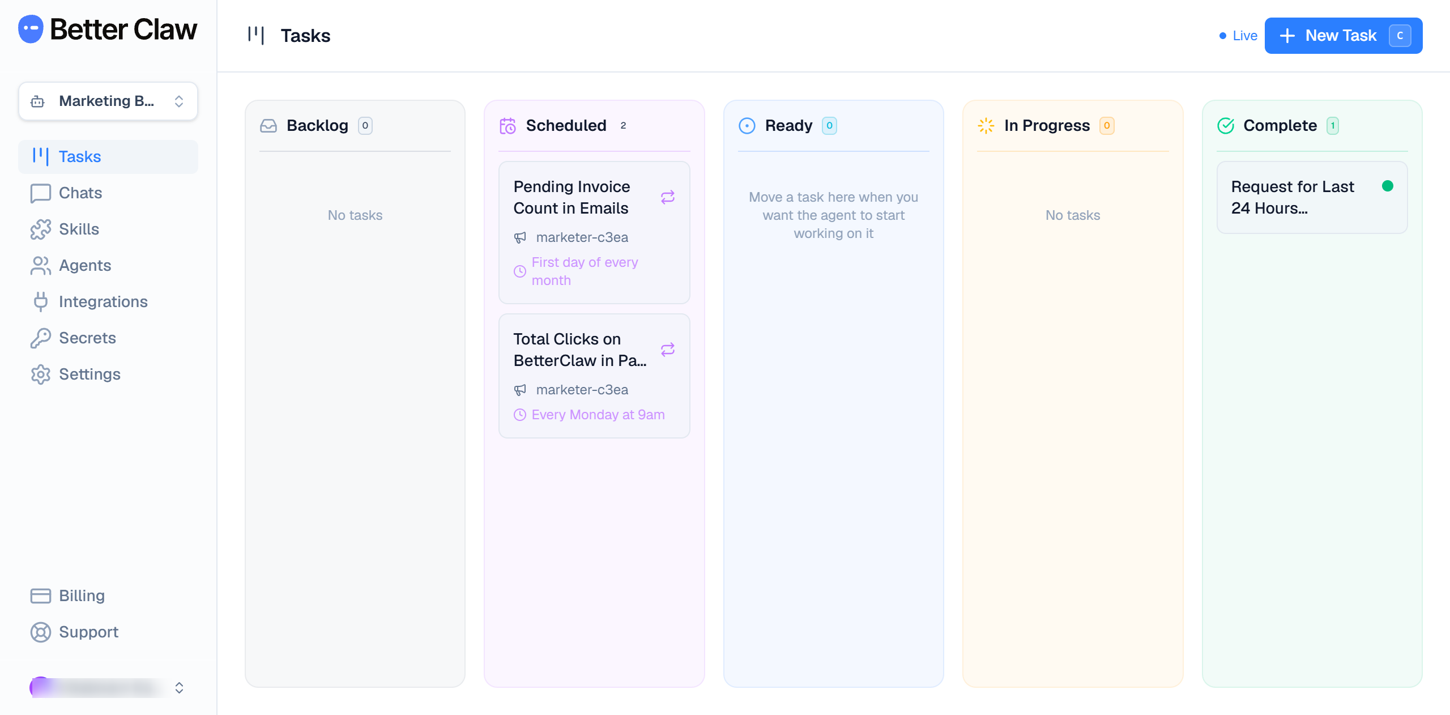Click the Ready column circle icon
Image resolution: width=1450 pixels, height=715 pixels.
747,126
